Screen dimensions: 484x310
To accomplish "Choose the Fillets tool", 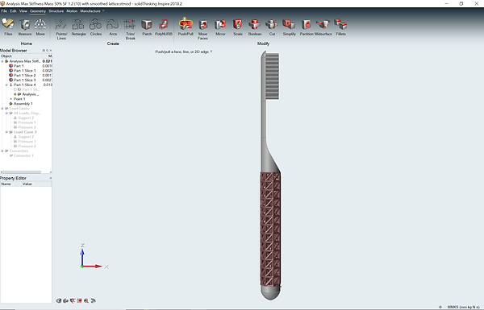I will coord(340,27).
